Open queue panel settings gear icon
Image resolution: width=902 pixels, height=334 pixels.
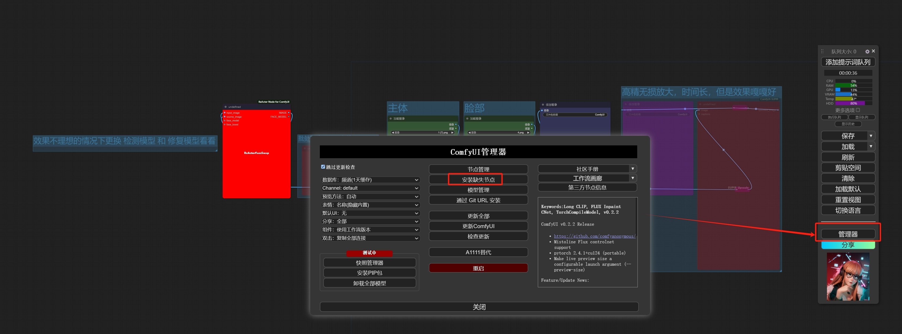click(x=867, y=51)
